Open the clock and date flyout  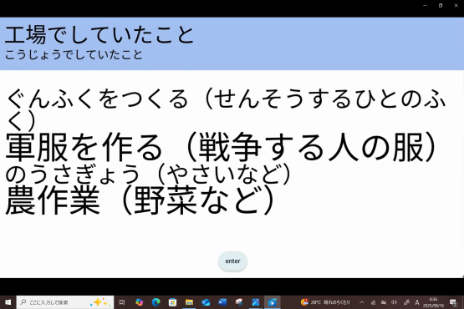[433, 302]
